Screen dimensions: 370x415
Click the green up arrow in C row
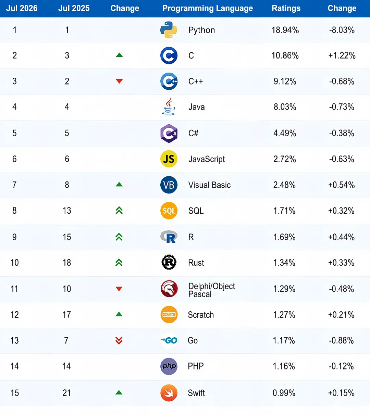(119, 55)
